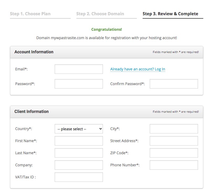The width and height of the screenshot is (213, 196).
Task: Click the City input field
Action: pos(174,129)
